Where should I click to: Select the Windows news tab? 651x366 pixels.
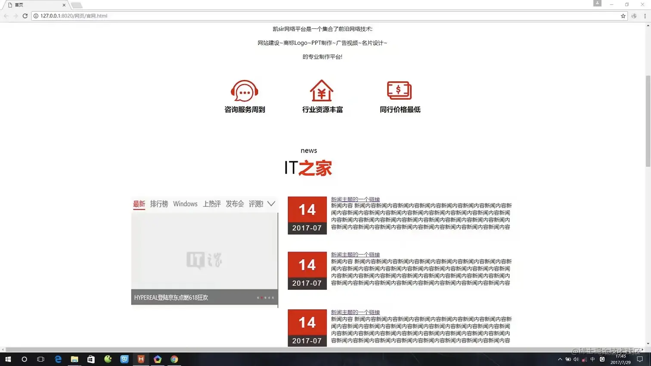coord(185,204)
